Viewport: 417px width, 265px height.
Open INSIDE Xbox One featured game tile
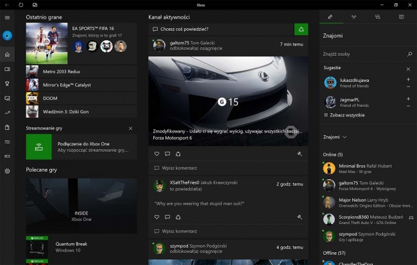(x=81, y=206)
